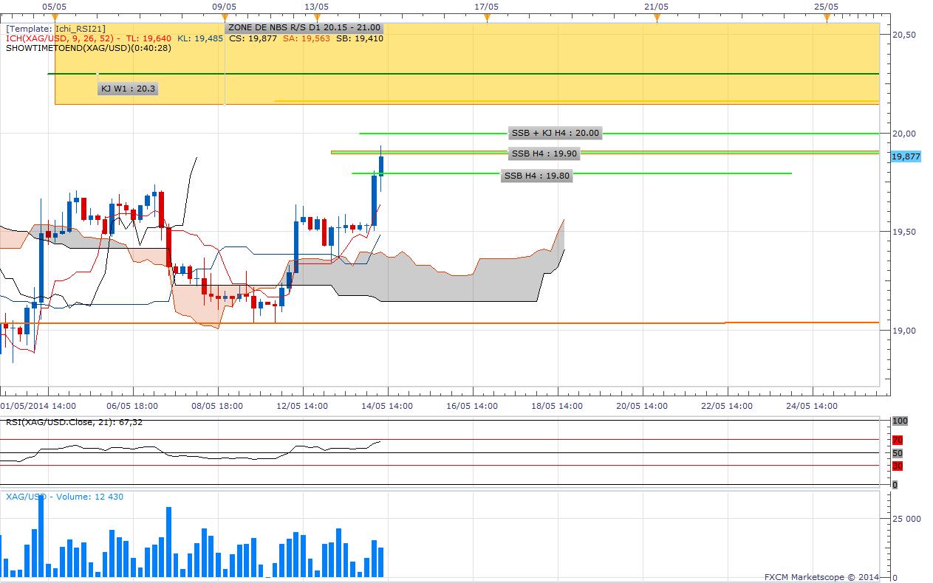Select the 21/05 orange marker on top axis

coord(657,18)
